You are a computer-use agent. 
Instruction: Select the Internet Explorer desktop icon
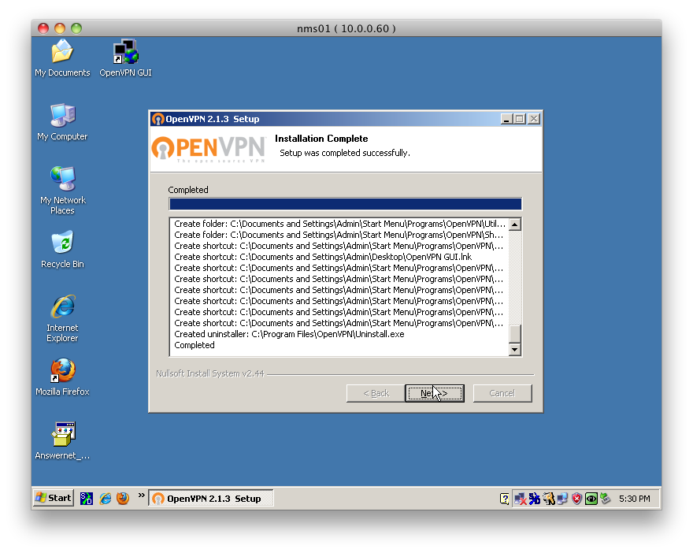(x=62, y=318)
